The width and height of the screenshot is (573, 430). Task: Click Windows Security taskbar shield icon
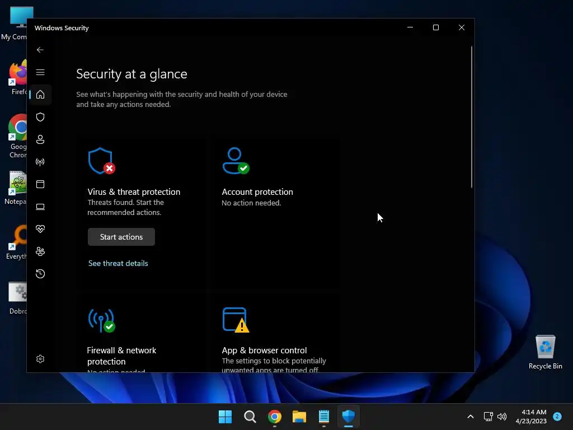(349, 417)
